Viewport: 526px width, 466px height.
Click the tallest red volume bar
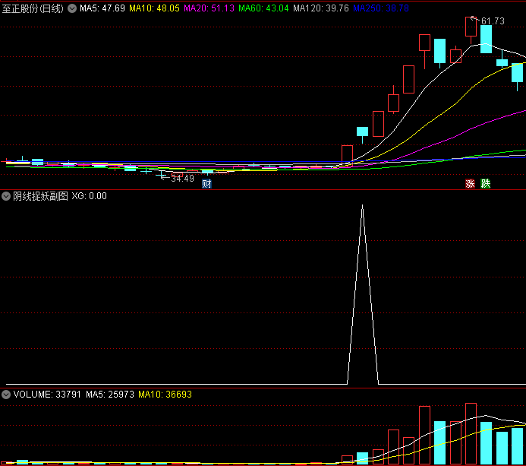point(471,433)
